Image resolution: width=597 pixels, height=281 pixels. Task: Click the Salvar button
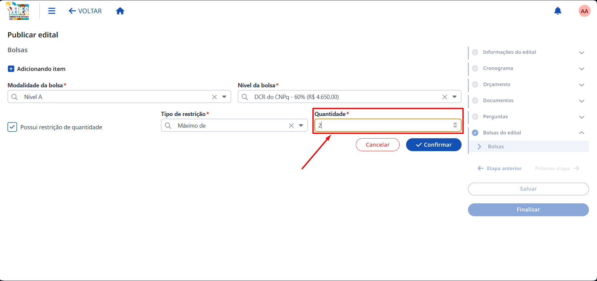pos(528,189)
